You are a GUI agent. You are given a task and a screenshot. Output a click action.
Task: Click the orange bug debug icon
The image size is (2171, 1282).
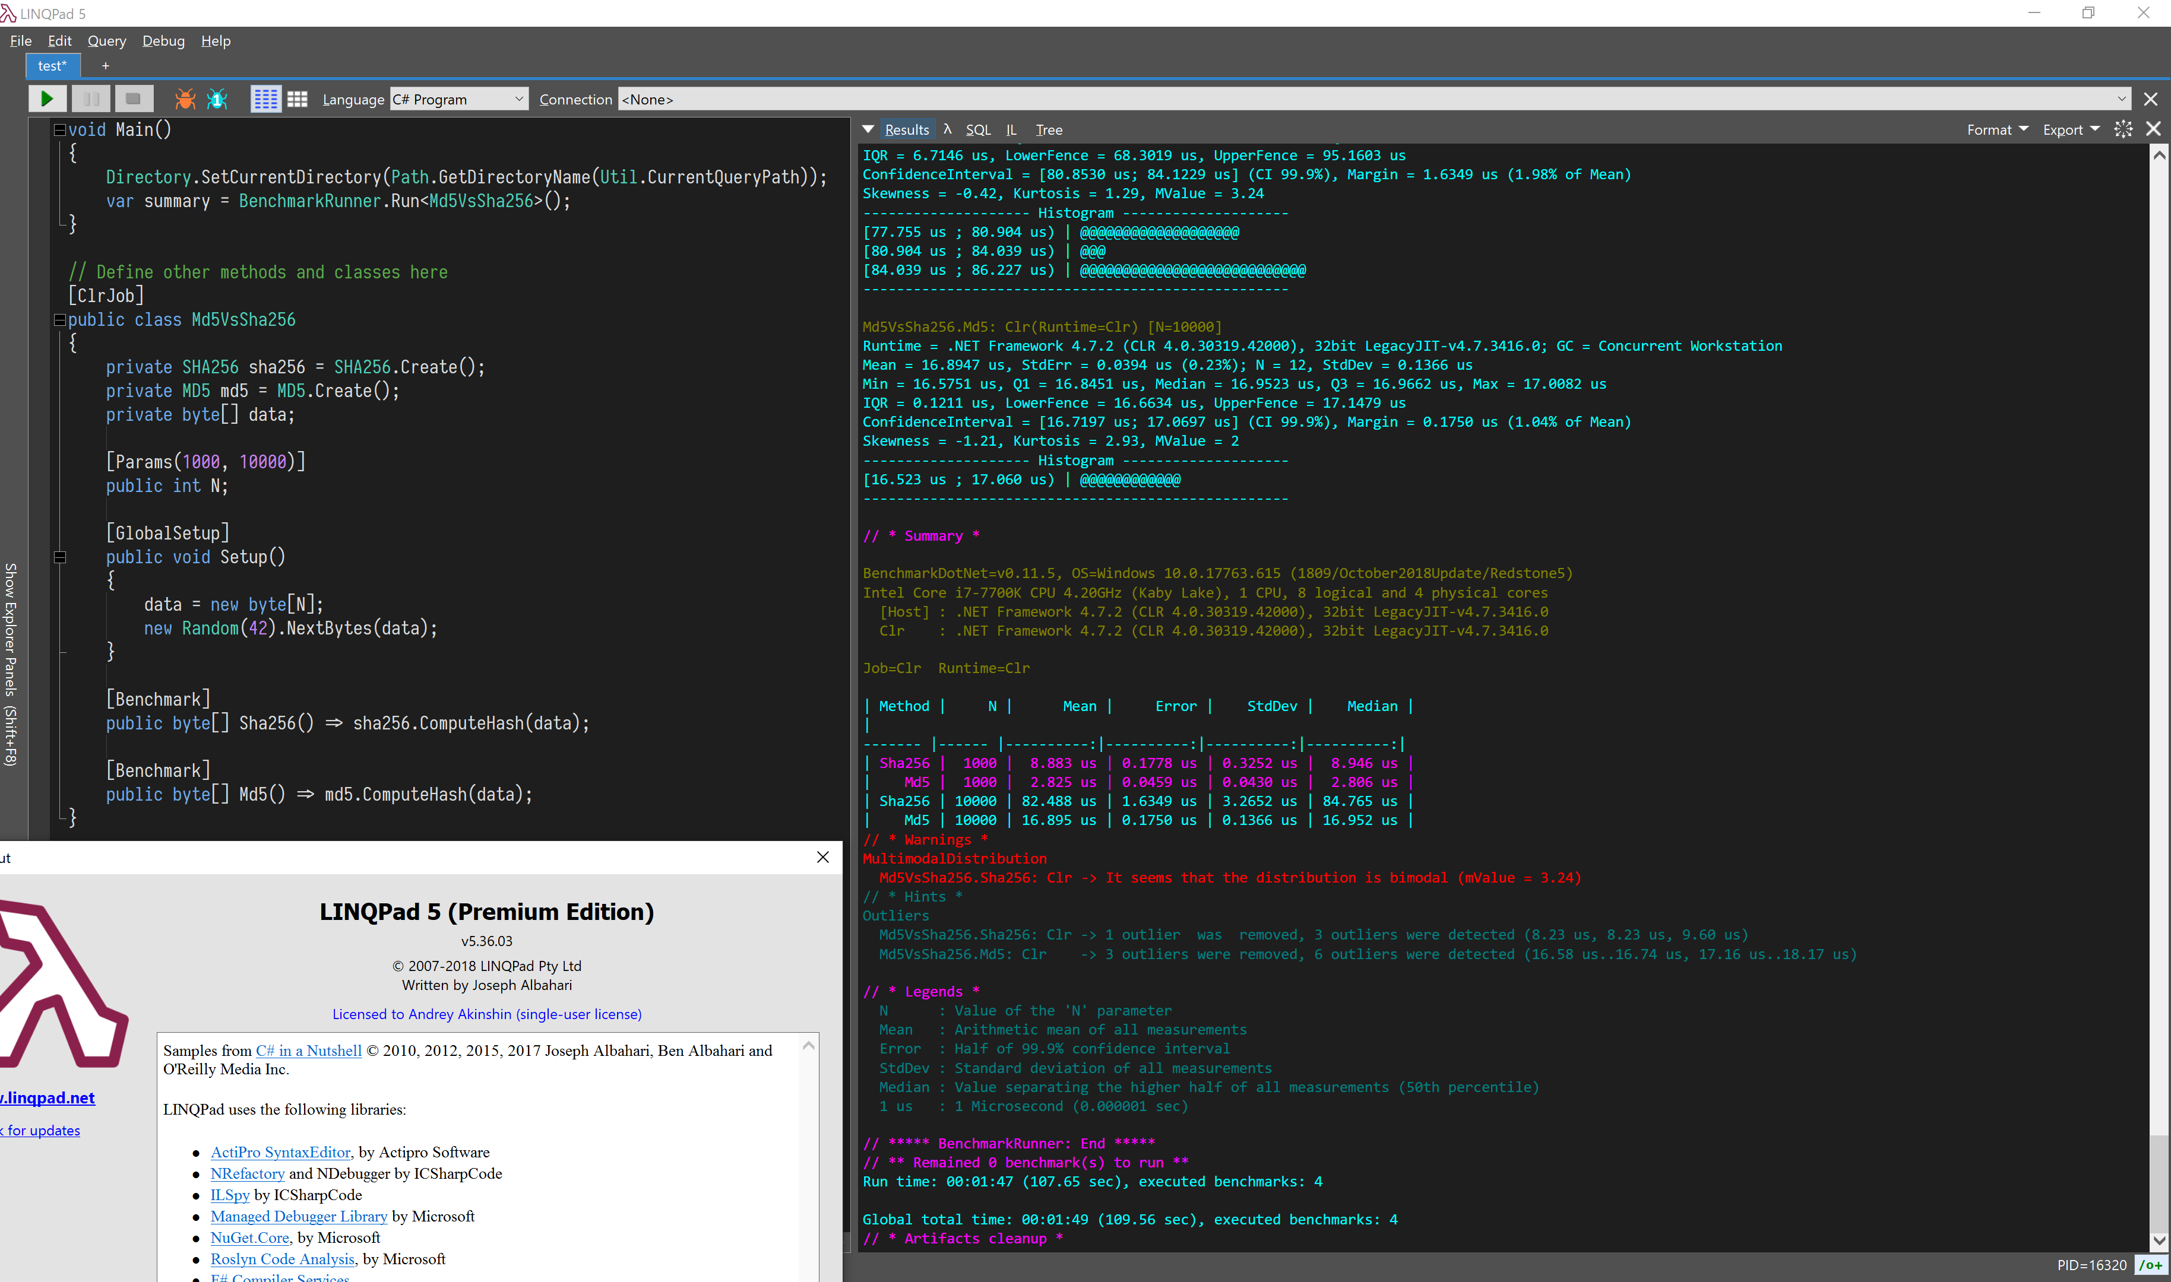[x=185, y=99]
